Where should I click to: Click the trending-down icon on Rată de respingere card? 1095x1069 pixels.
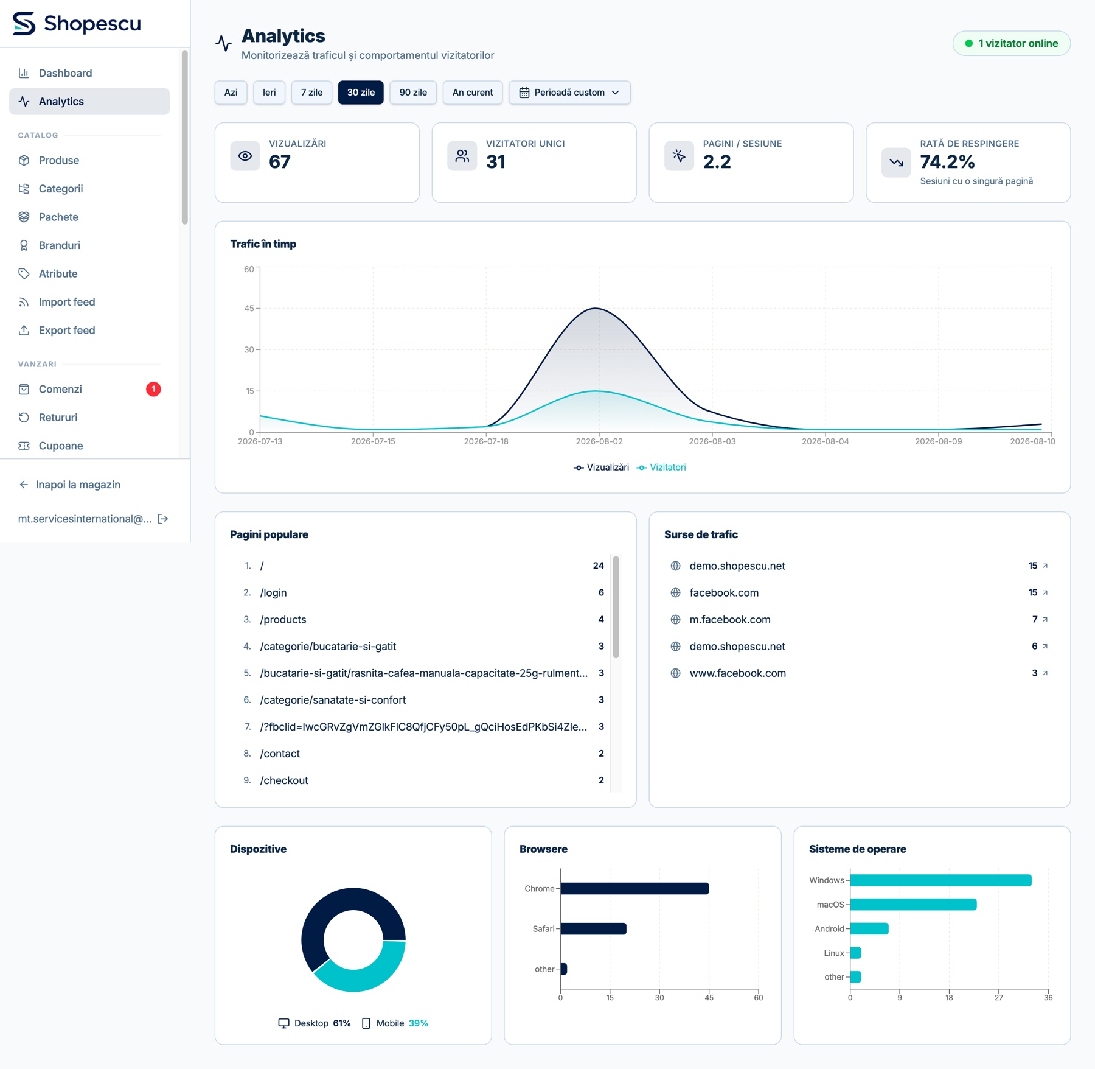click(x=897, y=163)
